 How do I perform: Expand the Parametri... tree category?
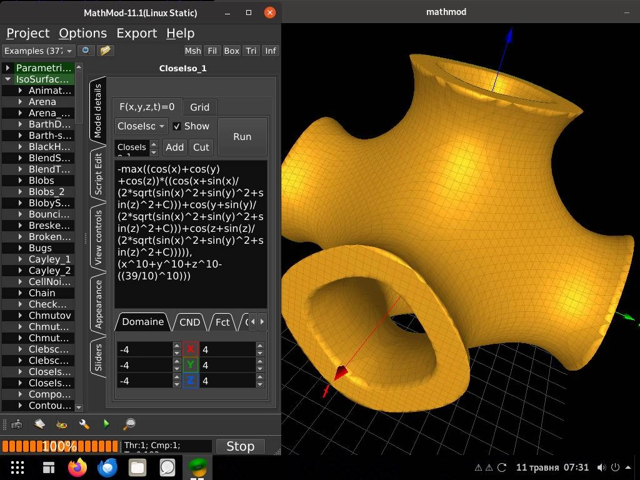pos(7,67)
